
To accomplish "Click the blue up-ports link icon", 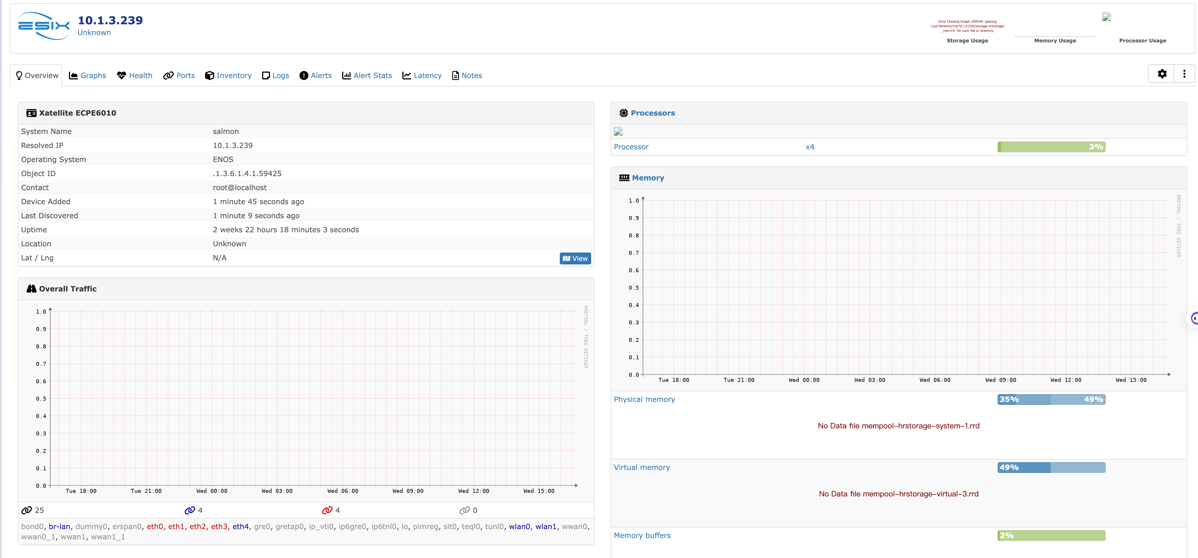I will pyautogui.click(x=189, y=511).
